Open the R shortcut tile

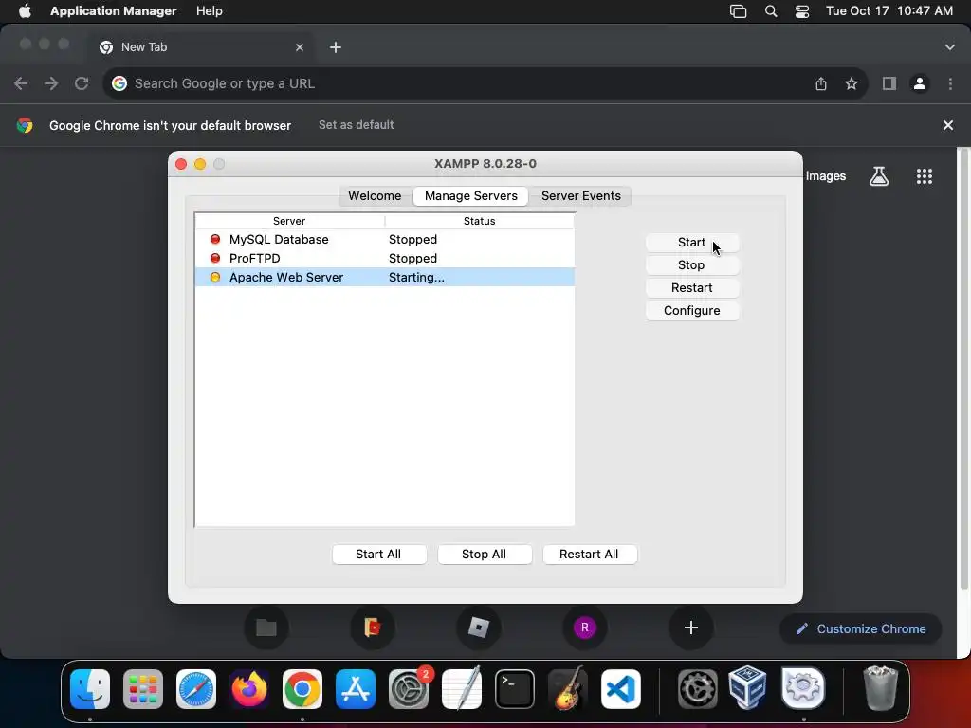coord(584,628)
